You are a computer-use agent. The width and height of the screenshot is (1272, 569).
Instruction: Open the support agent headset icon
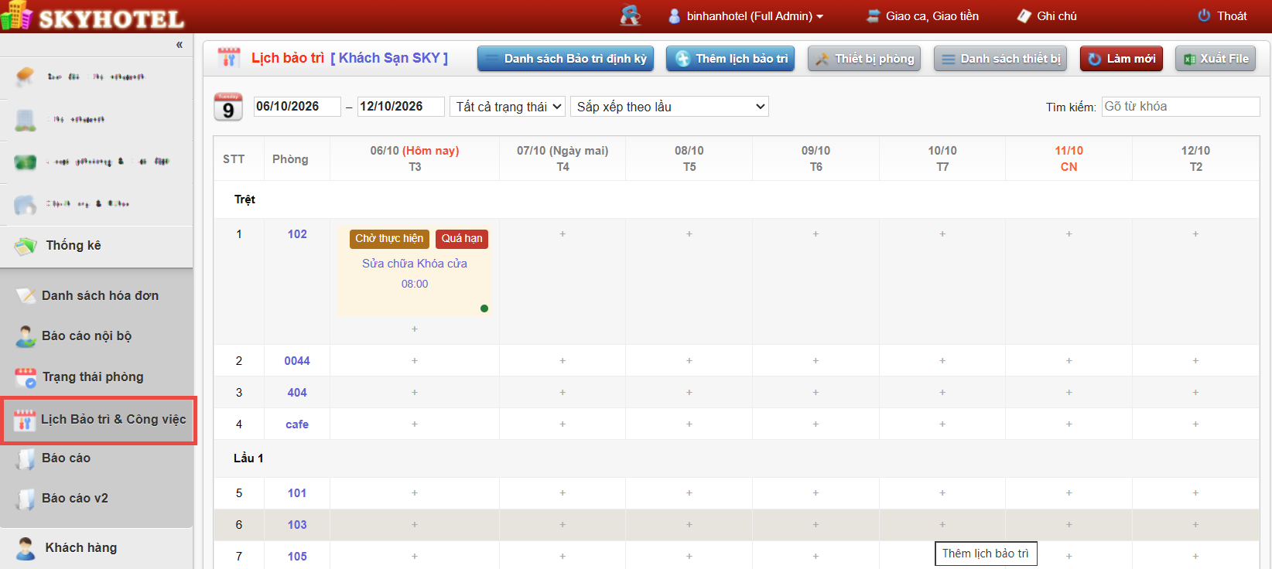tap(631, 15)
